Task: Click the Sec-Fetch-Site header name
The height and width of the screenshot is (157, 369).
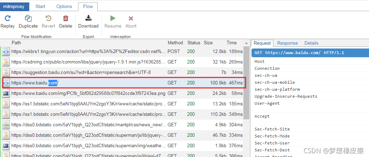Action: (272, 129)
